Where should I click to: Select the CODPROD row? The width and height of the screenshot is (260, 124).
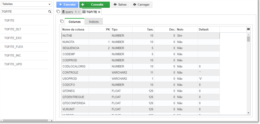pyautogui.click(x=140, y=60)
